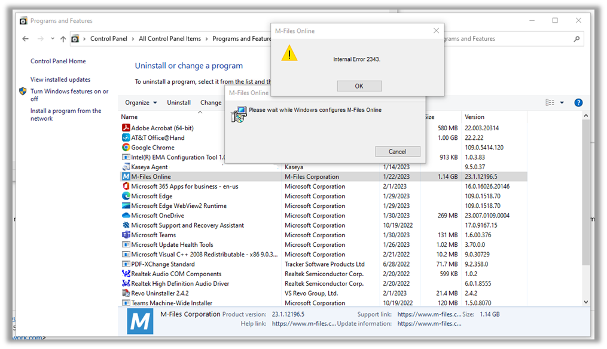Viewport: 607px width, 349px height.
Task: Go back with the Back arrow
Action: point(26,39)
